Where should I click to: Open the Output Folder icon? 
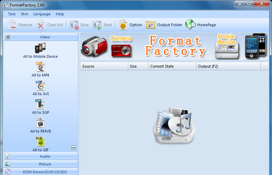pyautogui.click(x=151, y=25)
